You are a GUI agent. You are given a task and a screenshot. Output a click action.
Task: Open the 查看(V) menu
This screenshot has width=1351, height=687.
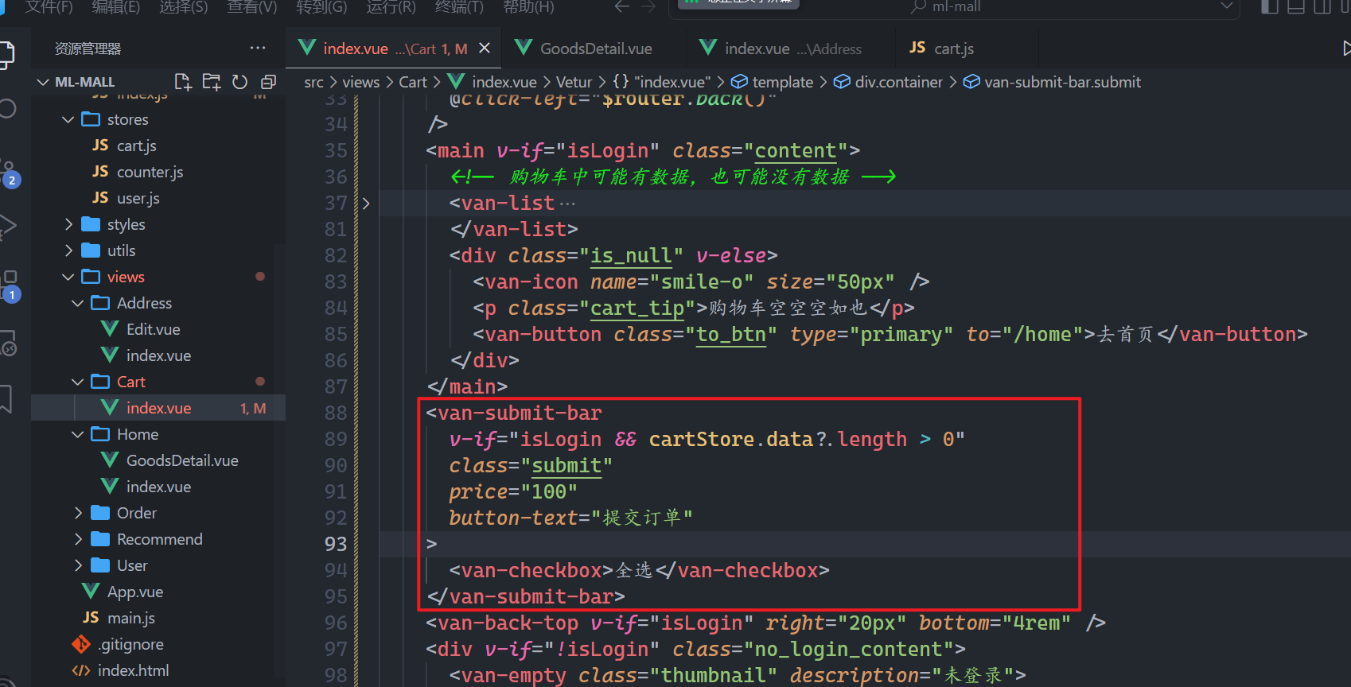coord(251,7)
